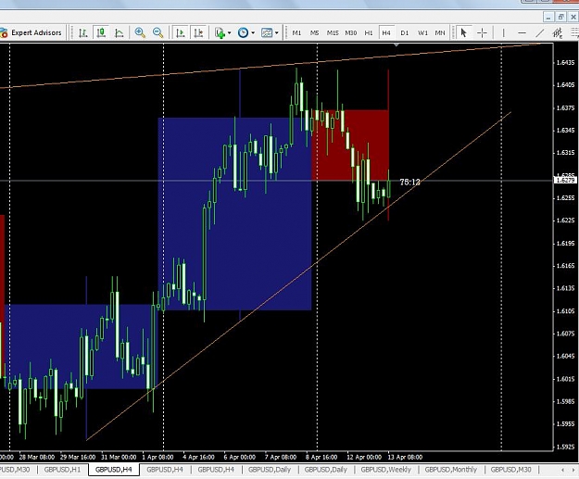Open the Expert Advisors button
Screen dimensions: 579x479
(x=31, y=32)
